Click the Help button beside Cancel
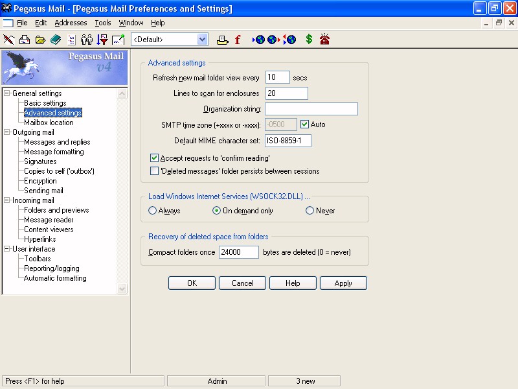 pos(293,283)
